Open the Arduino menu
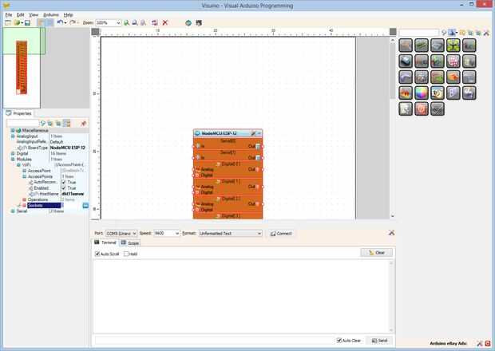This screenshot has height=351, width=495. coord(51,15)
